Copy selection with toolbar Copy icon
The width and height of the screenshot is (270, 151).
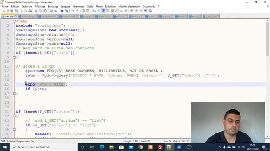click(x=40, y=11)
